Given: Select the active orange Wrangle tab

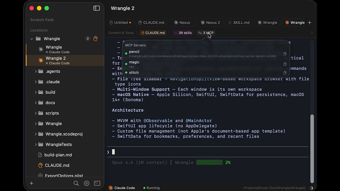Looking at the screenshot, I should (x=294, y=23).
